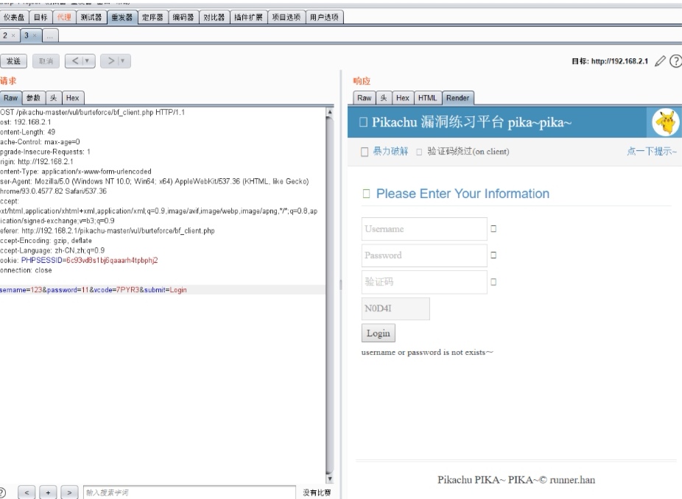The width and height of the screenshot is (682, 499).
Task: Click the Pikachu avatar image
Action: (x=666, y=121)
